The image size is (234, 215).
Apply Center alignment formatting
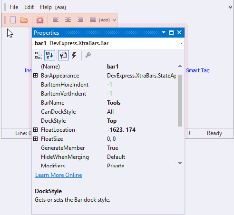click(x=68, y=20)
